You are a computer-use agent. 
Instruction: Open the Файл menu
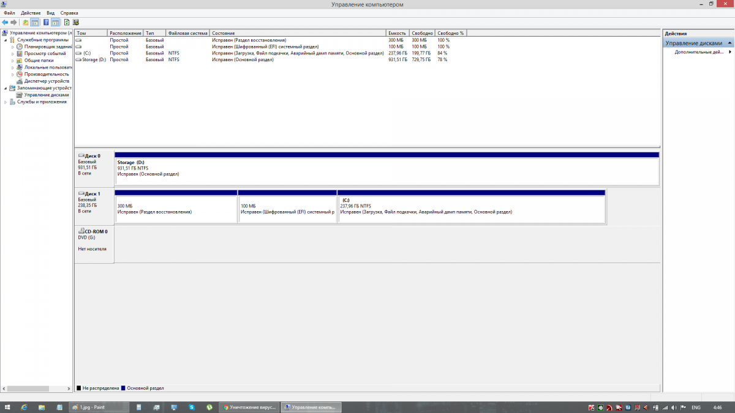point(9,13)
